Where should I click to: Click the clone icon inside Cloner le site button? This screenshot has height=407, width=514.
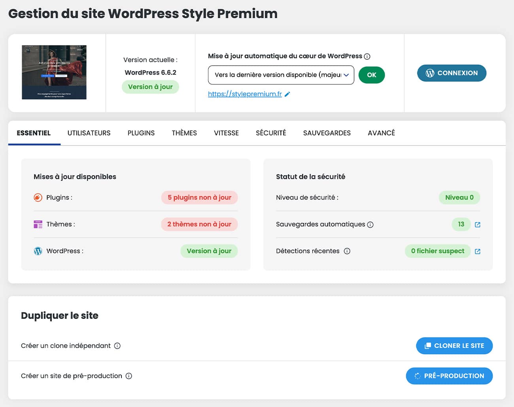click(x=427, y=345)
